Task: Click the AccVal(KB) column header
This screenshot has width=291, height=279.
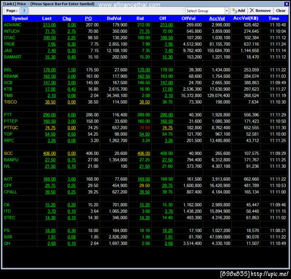Action: click(245, 18)
